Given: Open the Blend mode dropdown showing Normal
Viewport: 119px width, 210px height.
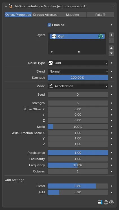Looking at the screenshot, I should [x=78, y=71].
